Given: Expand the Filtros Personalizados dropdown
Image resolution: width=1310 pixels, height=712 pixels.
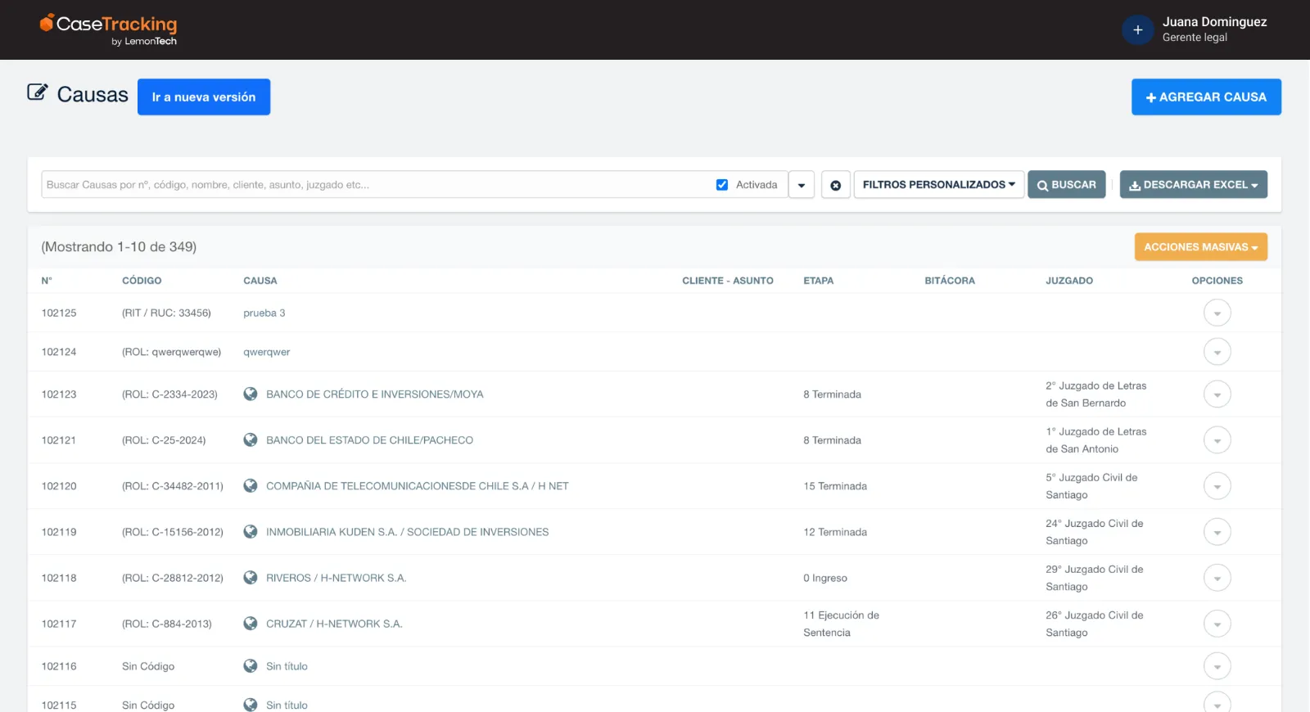Looking at the screenshot, I should (x=938, y=185).
